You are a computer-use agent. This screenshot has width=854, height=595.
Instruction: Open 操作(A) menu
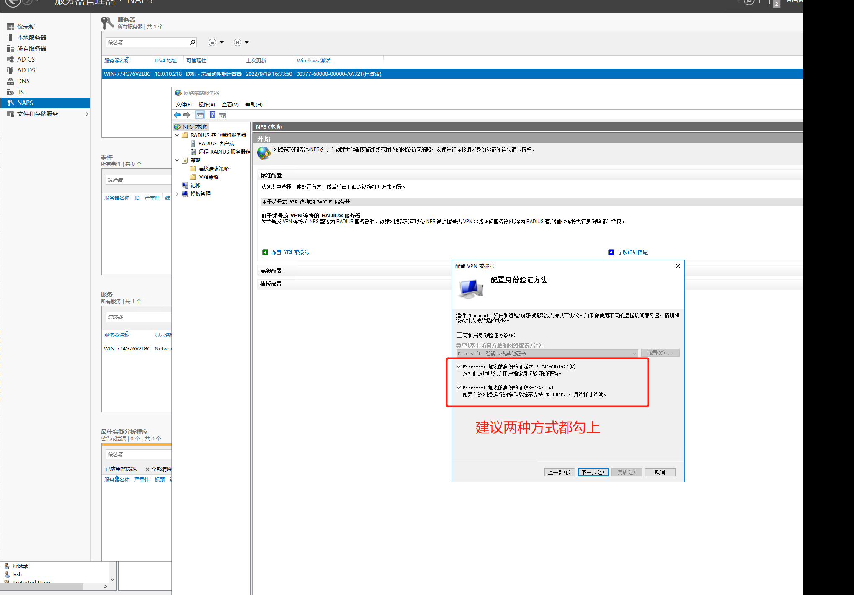[207, 105]
